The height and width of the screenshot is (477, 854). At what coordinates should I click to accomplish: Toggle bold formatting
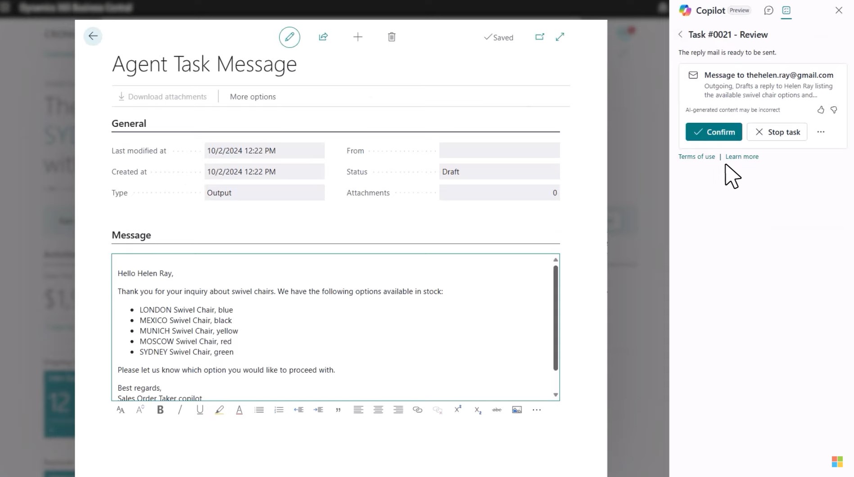(160, 410)
